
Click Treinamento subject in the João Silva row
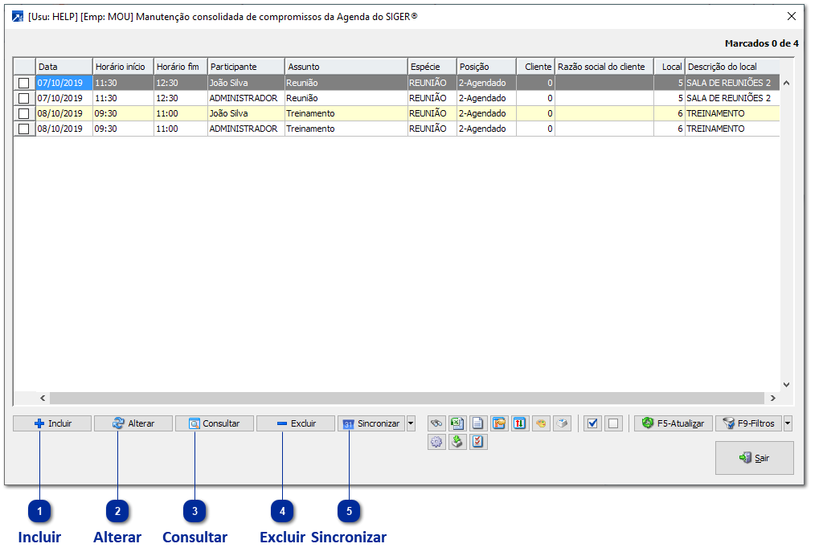tap(346, 113)
